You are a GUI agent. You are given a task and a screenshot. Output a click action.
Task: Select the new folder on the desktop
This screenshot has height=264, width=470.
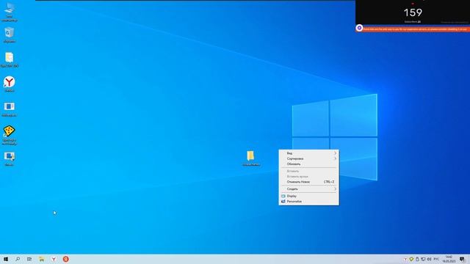click(x=251, y=158)
